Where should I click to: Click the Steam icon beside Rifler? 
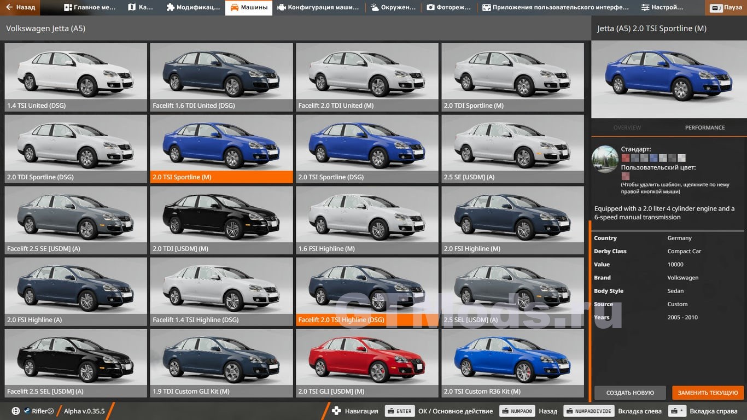point(26,411)
